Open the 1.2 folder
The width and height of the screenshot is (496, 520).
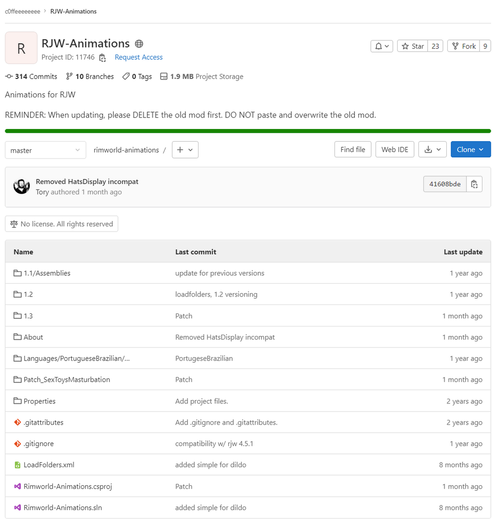pos(28,295)
